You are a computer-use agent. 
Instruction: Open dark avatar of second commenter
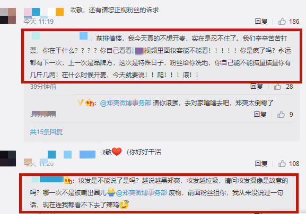click(x=8, y=159)
